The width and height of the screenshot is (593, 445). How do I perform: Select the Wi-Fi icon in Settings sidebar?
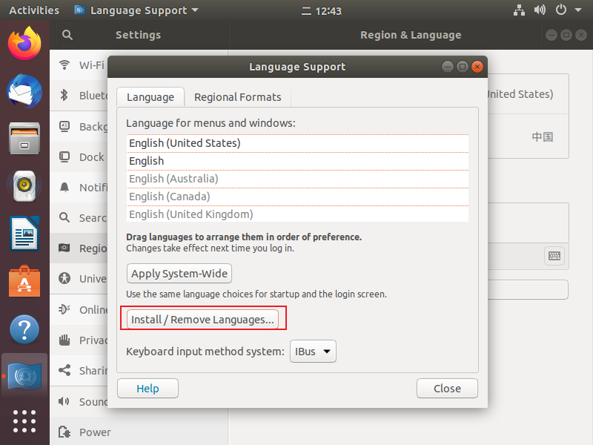pyautogui.click(x=64, y=65)
